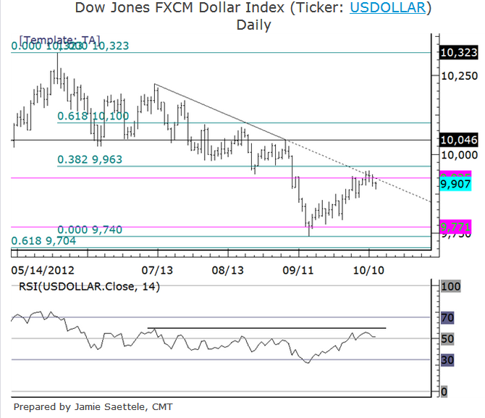Click the Daily timeframe subtitle

(x=253, y=25)
